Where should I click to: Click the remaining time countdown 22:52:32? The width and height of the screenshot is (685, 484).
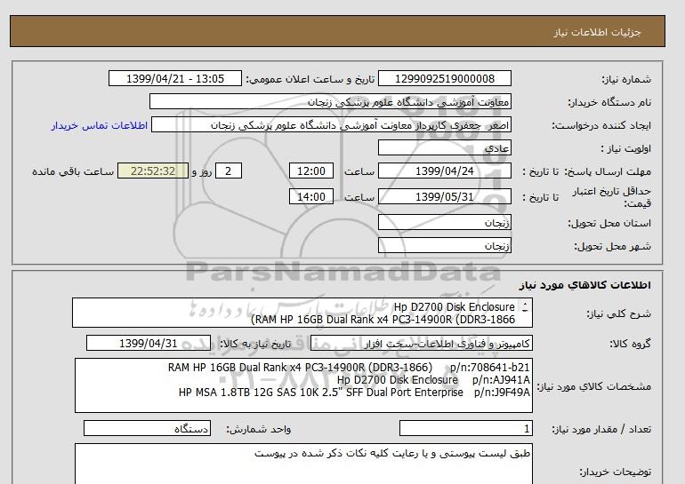(153, 171)
